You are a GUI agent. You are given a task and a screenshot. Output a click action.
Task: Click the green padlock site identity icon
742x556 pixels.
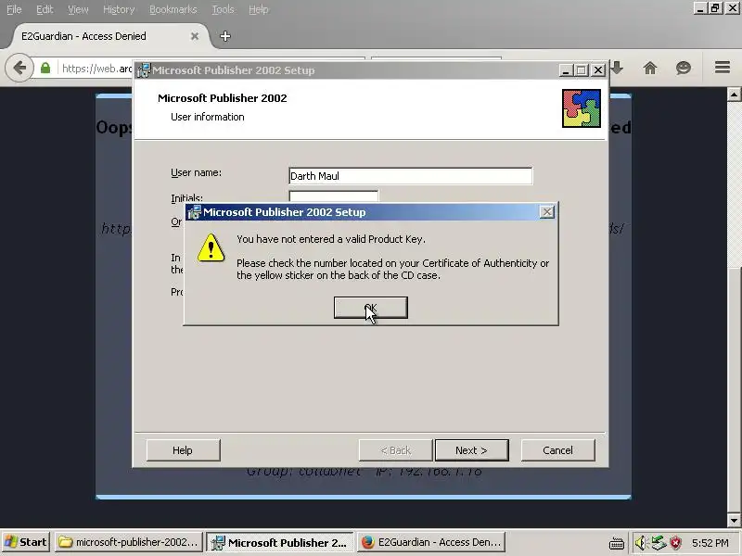coord(45,68)
